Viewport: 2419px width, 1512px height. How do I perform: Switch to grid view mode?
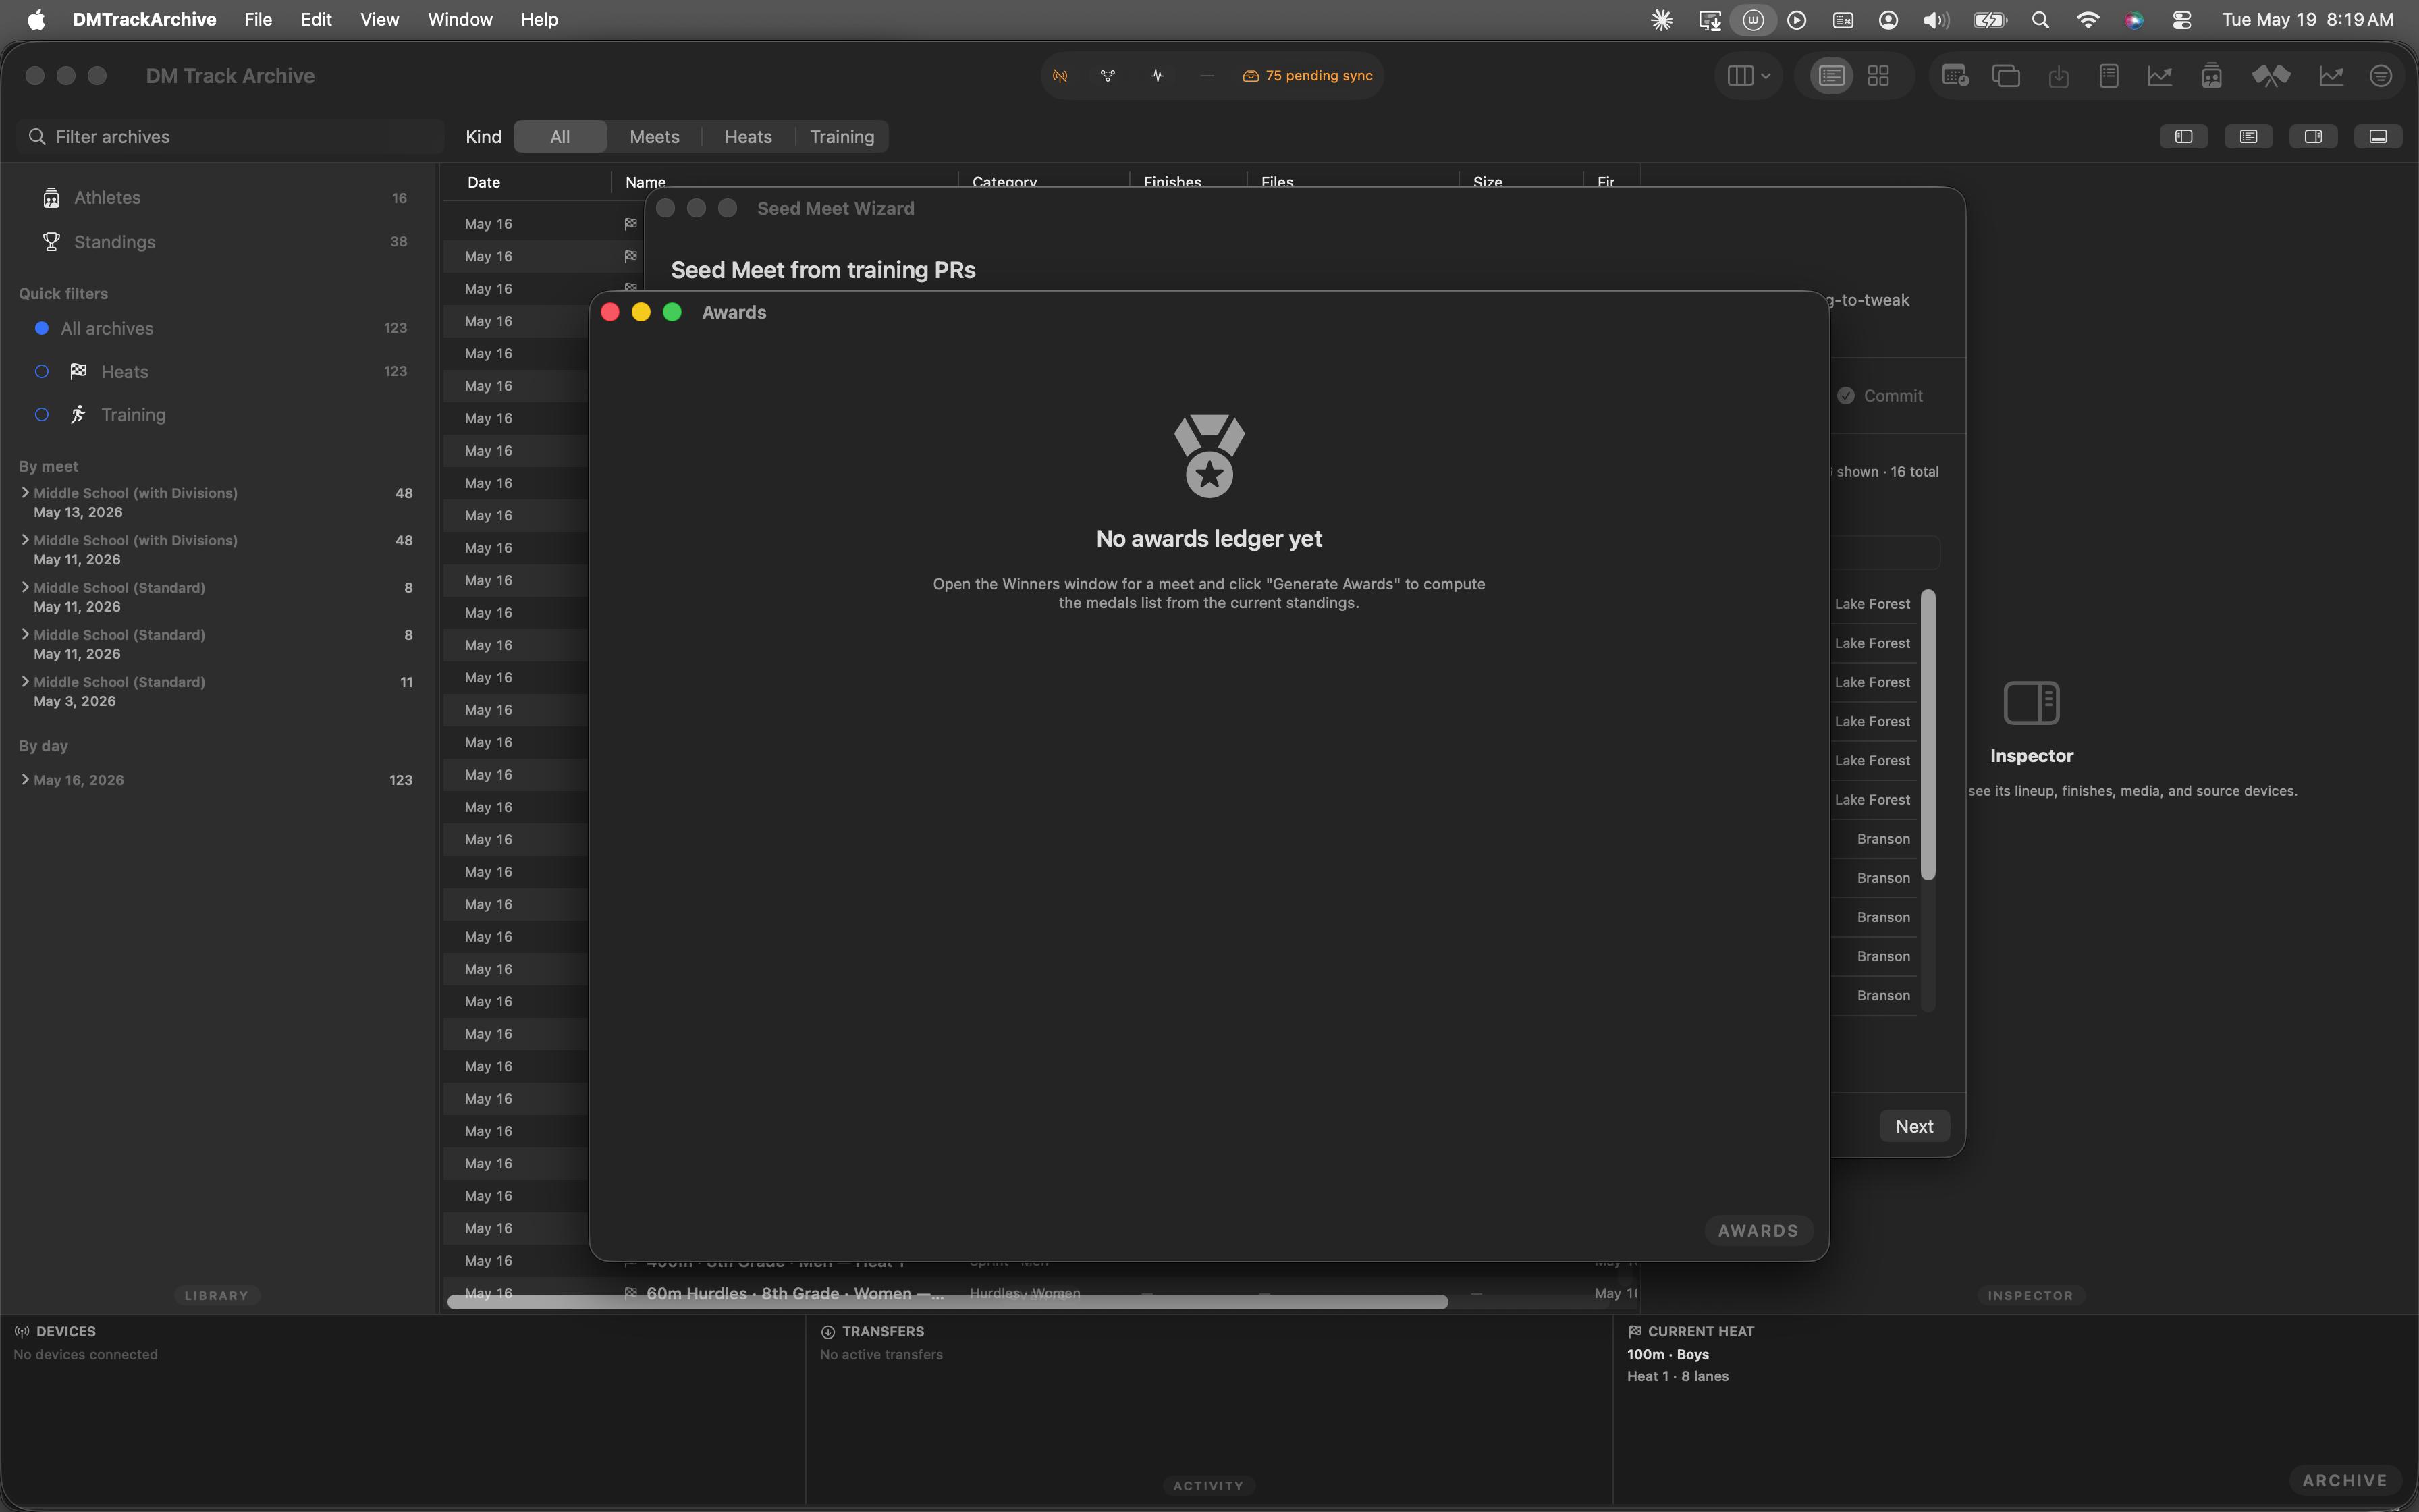[1878, 76]
